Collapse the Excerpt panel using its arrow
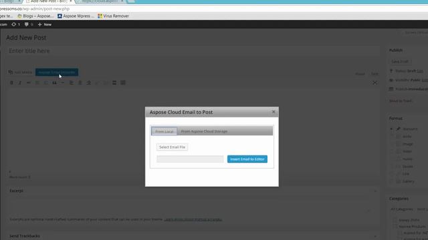Screen dimensions: 428x240 point(375,191)
